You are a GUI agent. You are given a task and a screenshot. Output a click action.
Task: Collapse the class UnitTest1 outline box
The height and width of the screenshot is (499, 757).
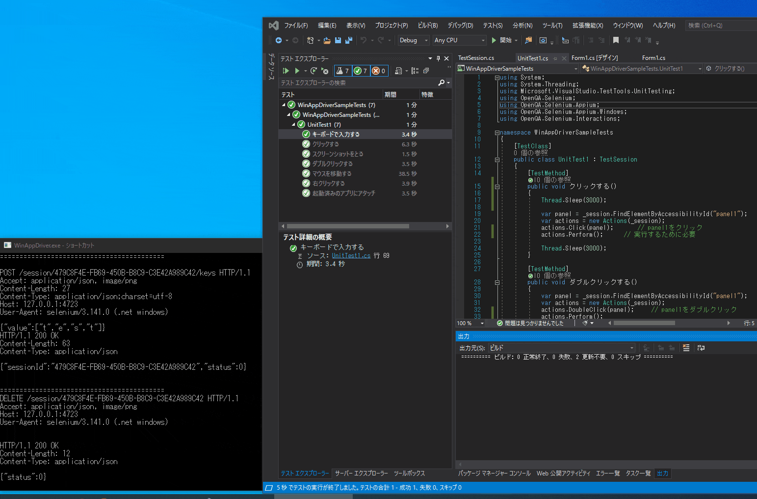point(497,160)
